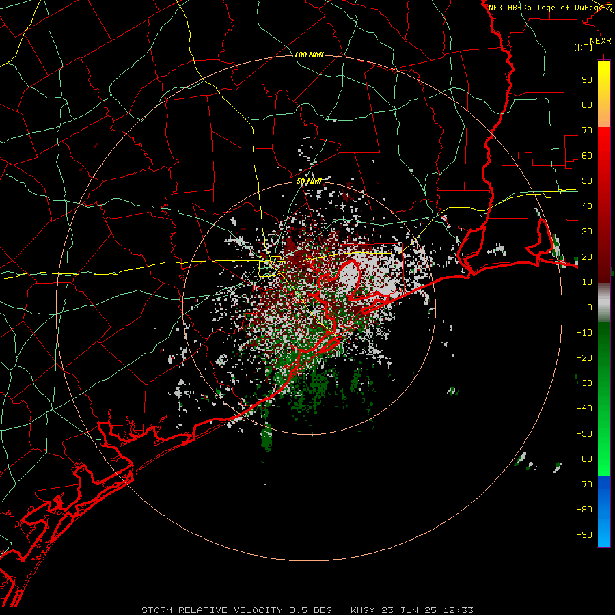Image resolution: width=615 pixels, height=615 pixels.
Task: Click the 60 value on the velocity scale
Action: click(587, 156)
